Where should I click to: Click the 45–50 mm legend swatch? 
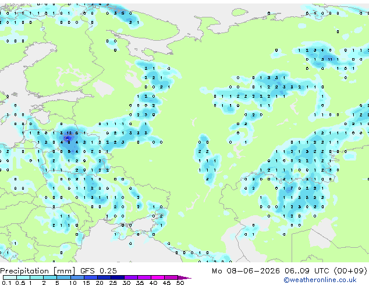(171, 277)
